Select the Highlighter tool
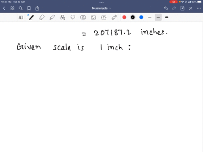This screenshot has height=152, width=203. coord(52,17)
